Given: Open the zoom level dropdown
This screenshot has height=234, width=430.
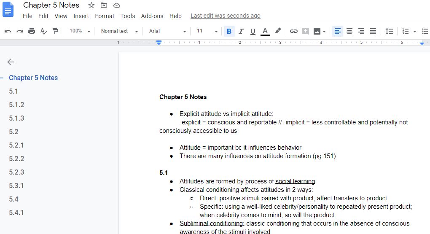Looking at the screenshot, I should [80, 31].
